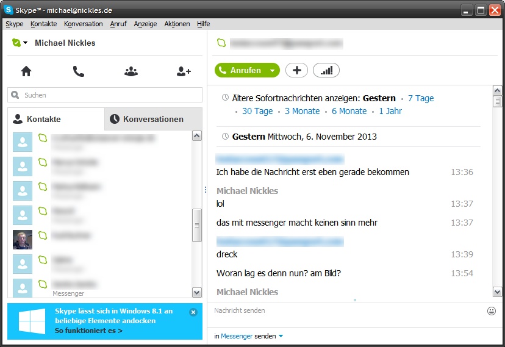The height and width of the screenshot is (347, 505).
Task: Create a group with the people icon
Action: pyautogui.click(x=131, y=71)
